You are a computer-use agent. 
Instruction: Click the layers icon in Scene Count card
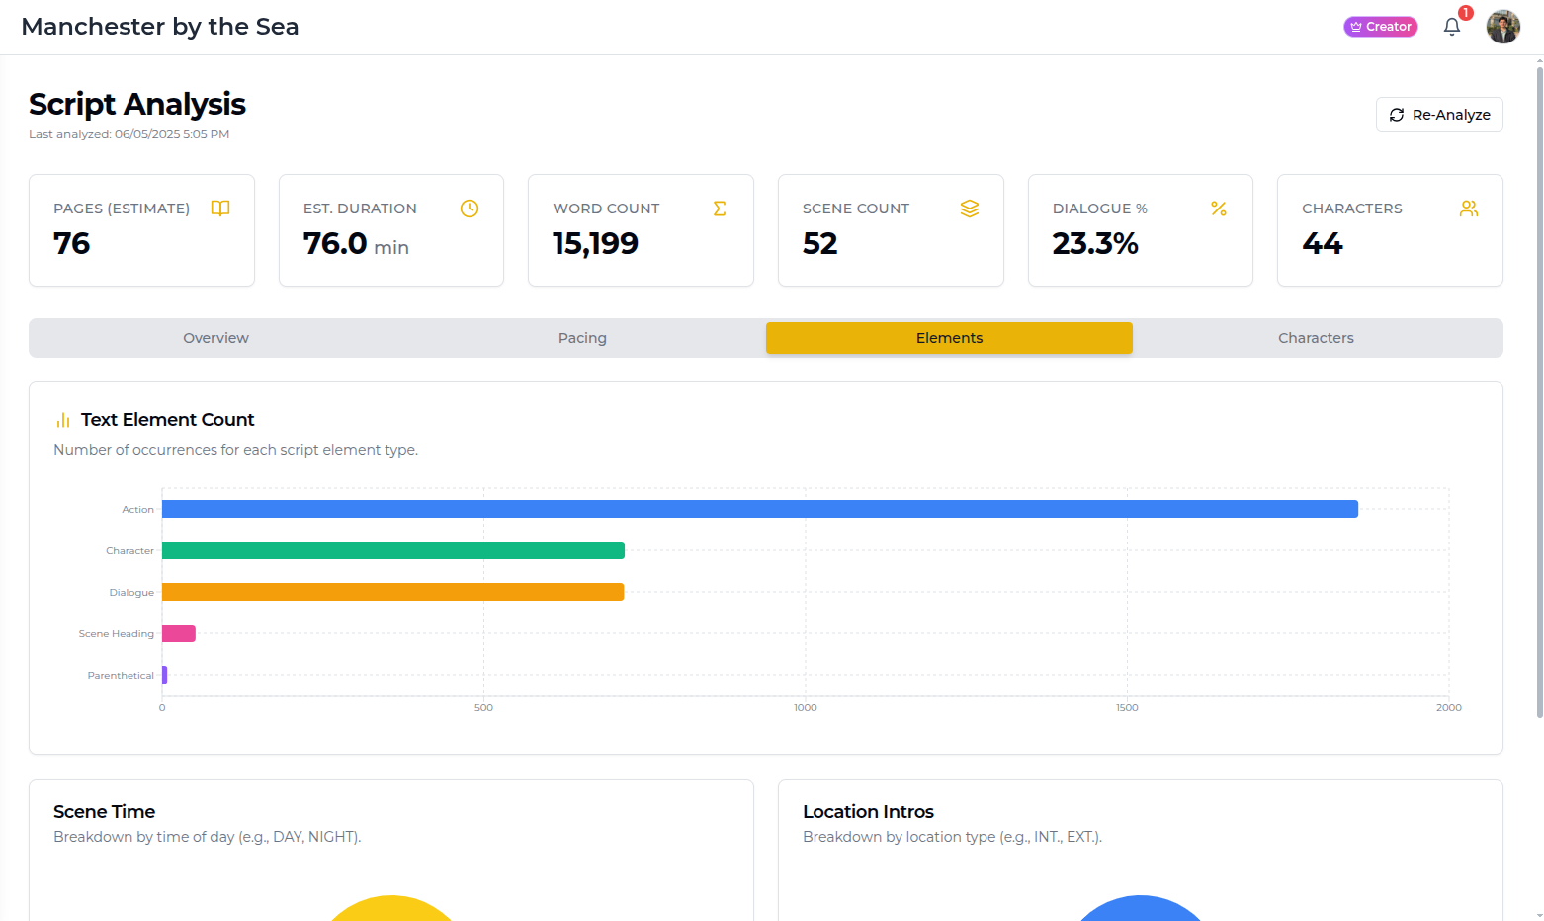(x=970, y=209)
